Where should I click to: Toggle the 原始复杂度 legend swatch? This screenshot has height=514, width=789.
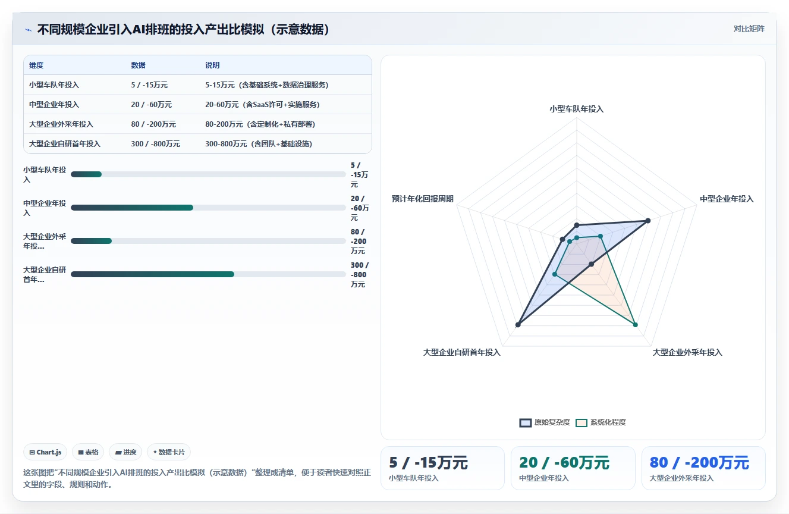coord(526,422)
